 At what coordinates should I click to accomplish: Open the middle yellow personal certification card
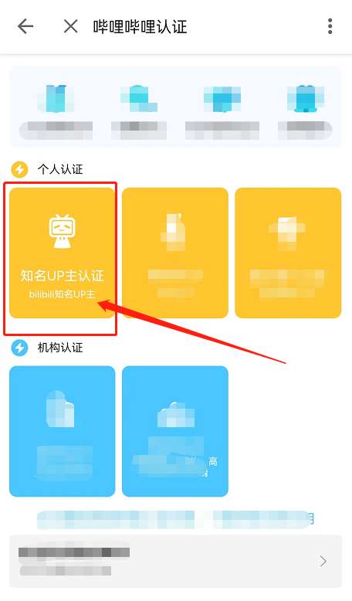(175, 253)
